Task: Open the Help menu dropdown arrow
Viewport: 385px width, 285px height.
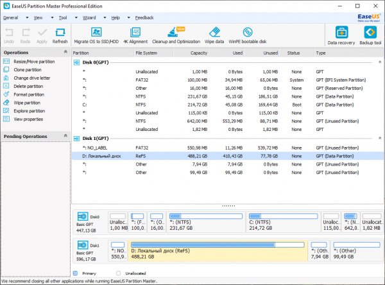Action: pyautogui.click(x=129, y=18)
